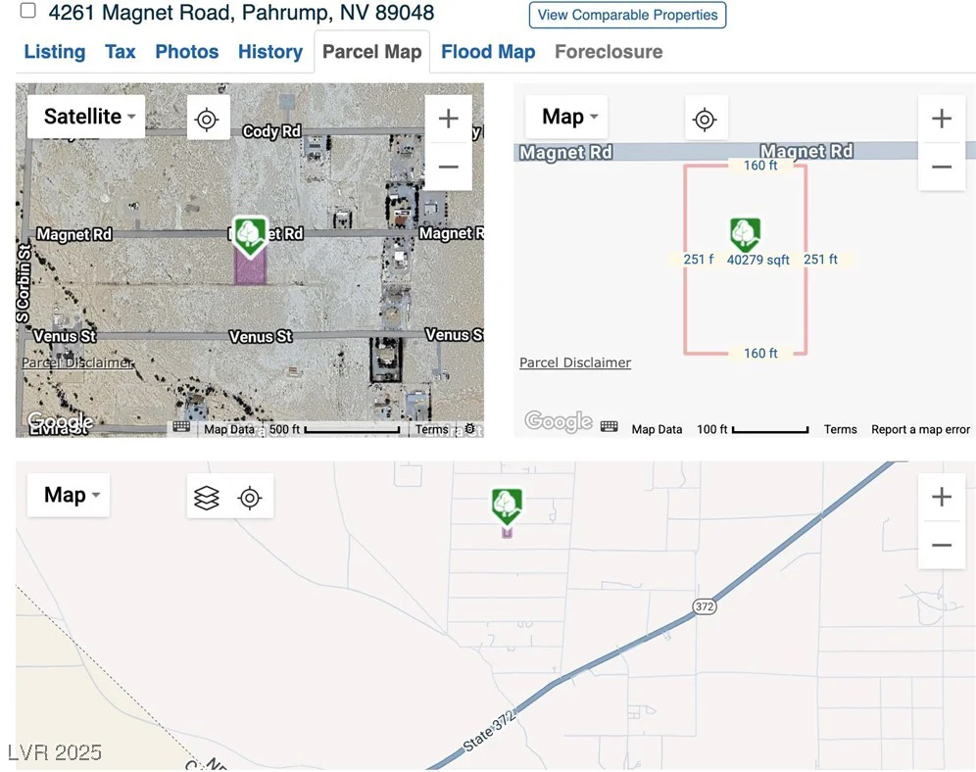Image resolution: width=976 pixels, height=772 pixels.
Task: Zoom in on the parcel dimension map
Action: pos(942,119)
